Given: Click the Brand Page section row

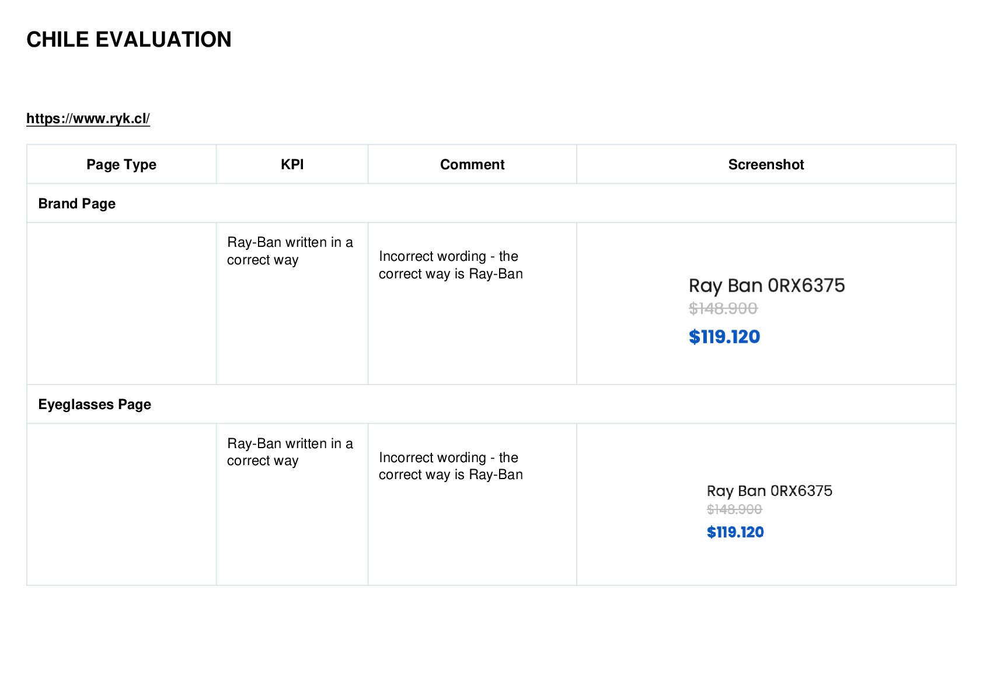Looking at the screenshot, I should pos(491,203).
